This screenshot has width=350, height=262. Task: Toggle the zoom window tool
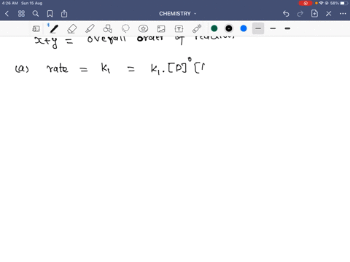(x=36, y=28)
